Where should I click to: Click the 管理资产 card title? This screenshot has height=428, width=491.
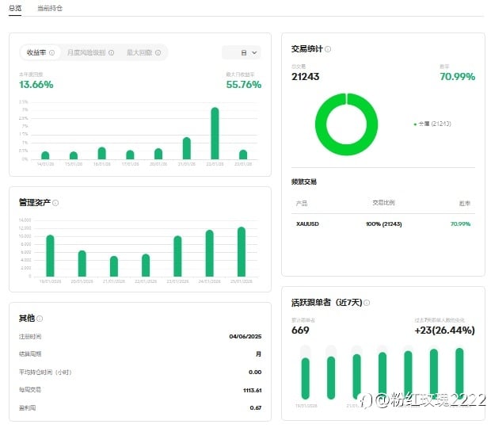point(34,203)
